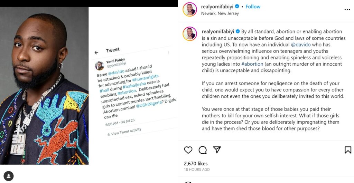Share post using paper plane icon
The height and width of the screenshot is (183, 354).
pos(217,150)
